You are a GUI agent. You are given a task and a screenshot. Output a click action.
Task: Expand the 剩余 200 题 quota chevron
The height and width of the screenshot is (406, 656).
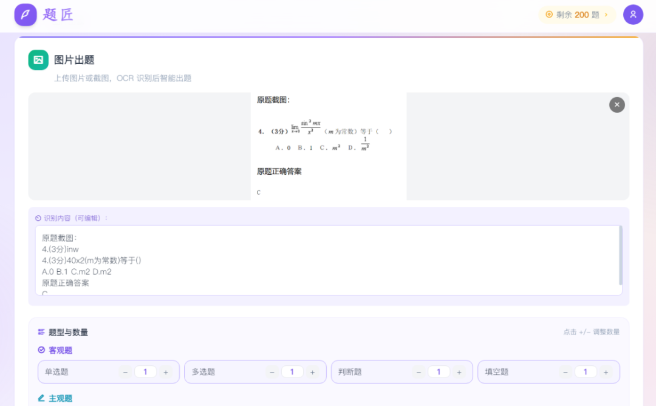tap(606, 15)
